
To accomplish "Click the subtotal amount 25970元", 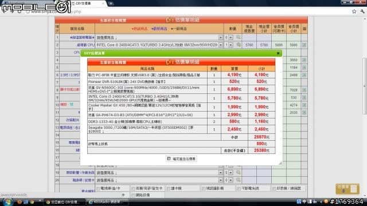I will (x=261, y=137).
